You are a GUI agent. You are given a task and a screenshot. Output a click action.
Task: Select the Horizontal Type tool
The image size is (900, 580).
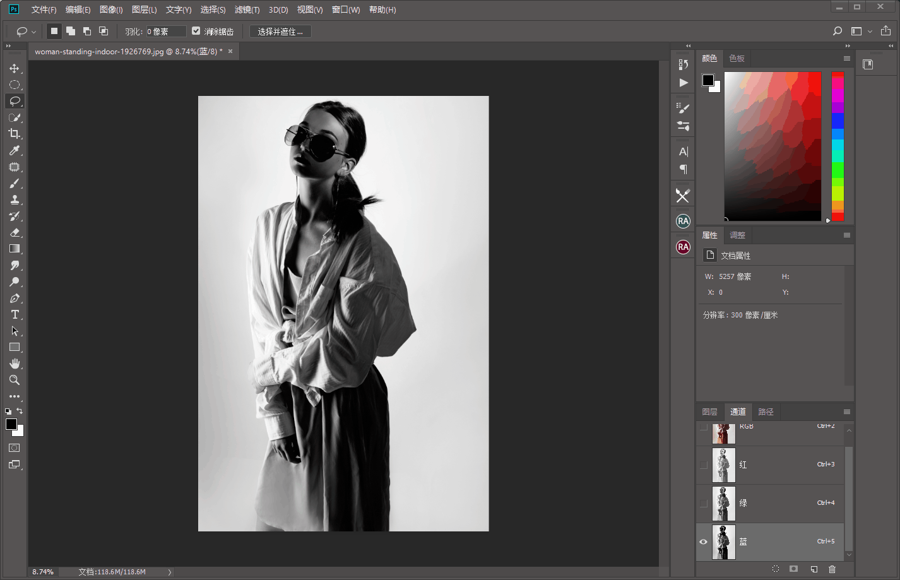15,314
